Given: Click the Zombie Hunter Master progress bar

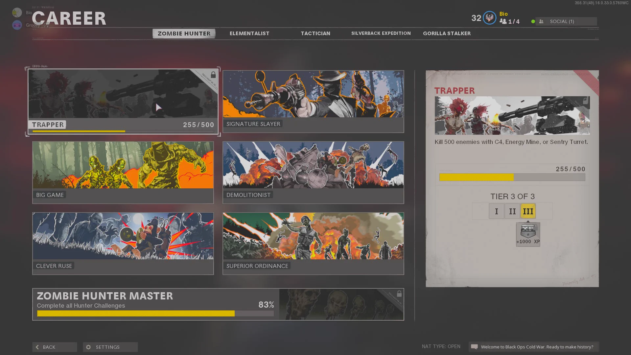Looking at the screenshot, I should pyautogui.click(x=155, y=314).
